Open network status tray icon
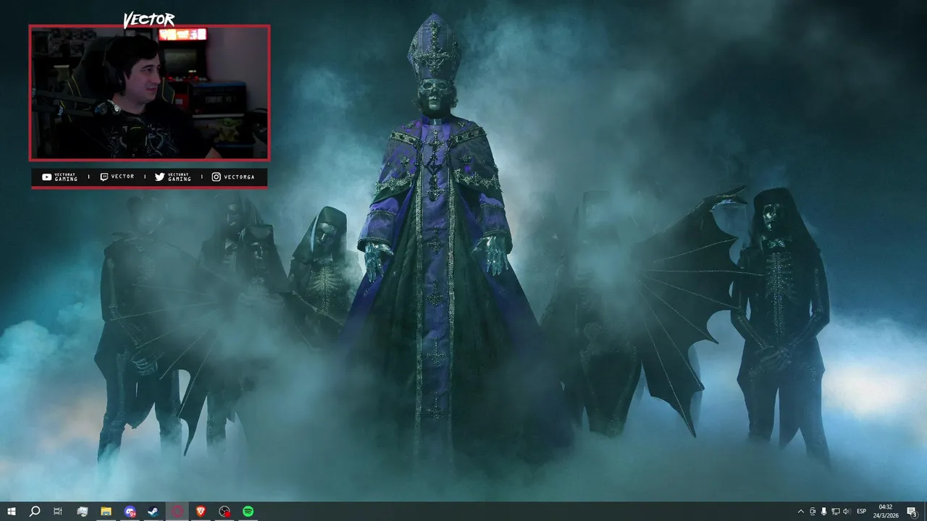927x521 pixels. click(x=836, y=512)
